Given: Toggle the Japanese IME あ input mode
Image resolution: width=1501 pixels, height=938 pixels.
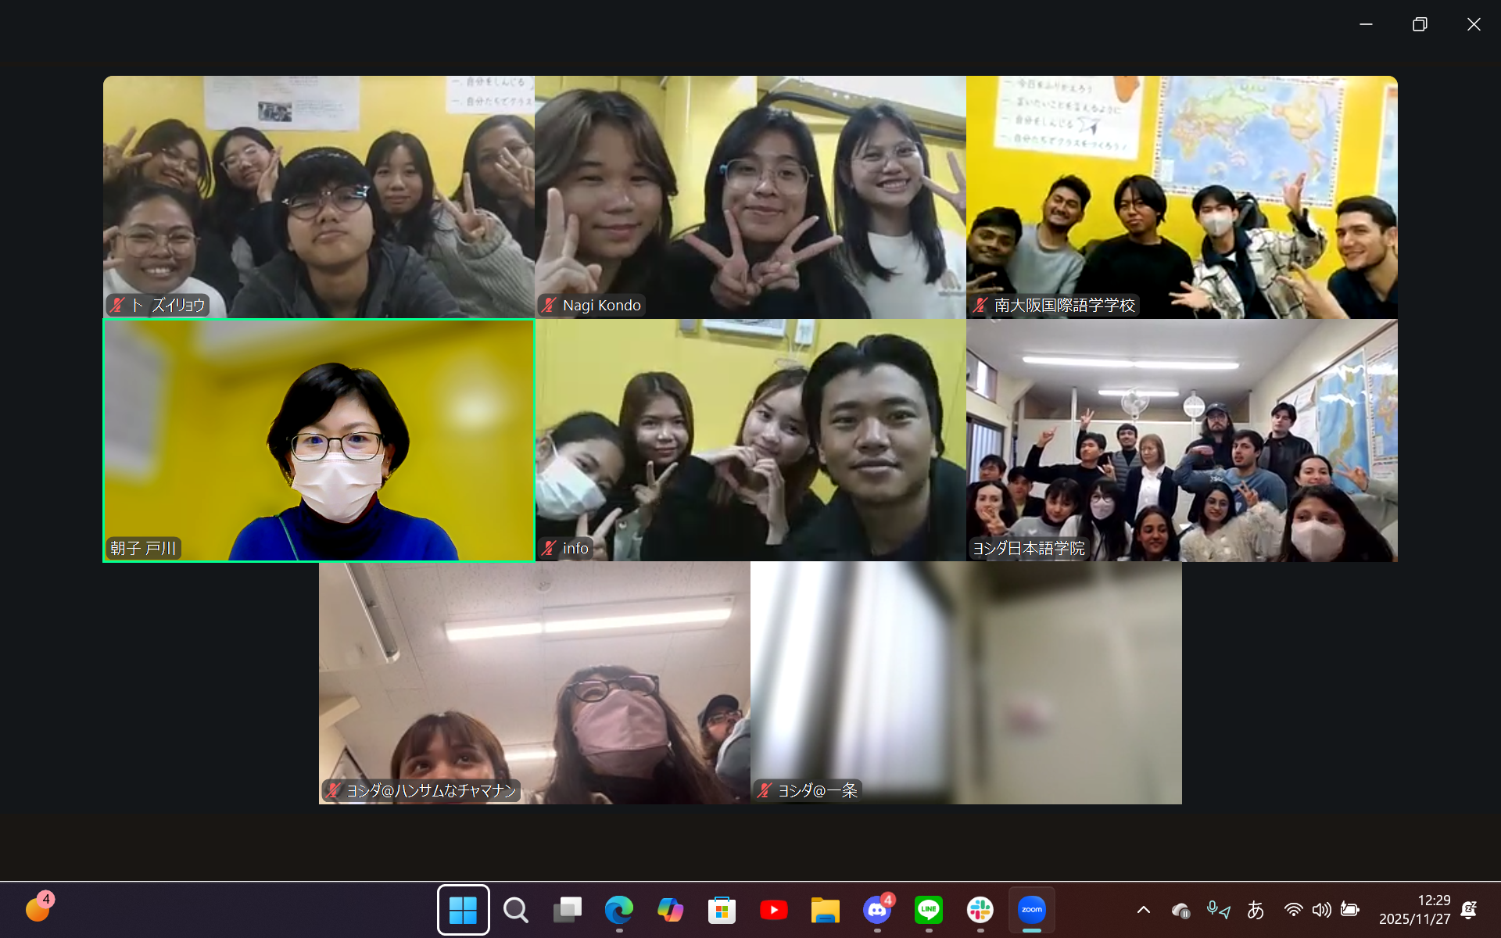Looking at the screenshot, I should coord(1256,910).
